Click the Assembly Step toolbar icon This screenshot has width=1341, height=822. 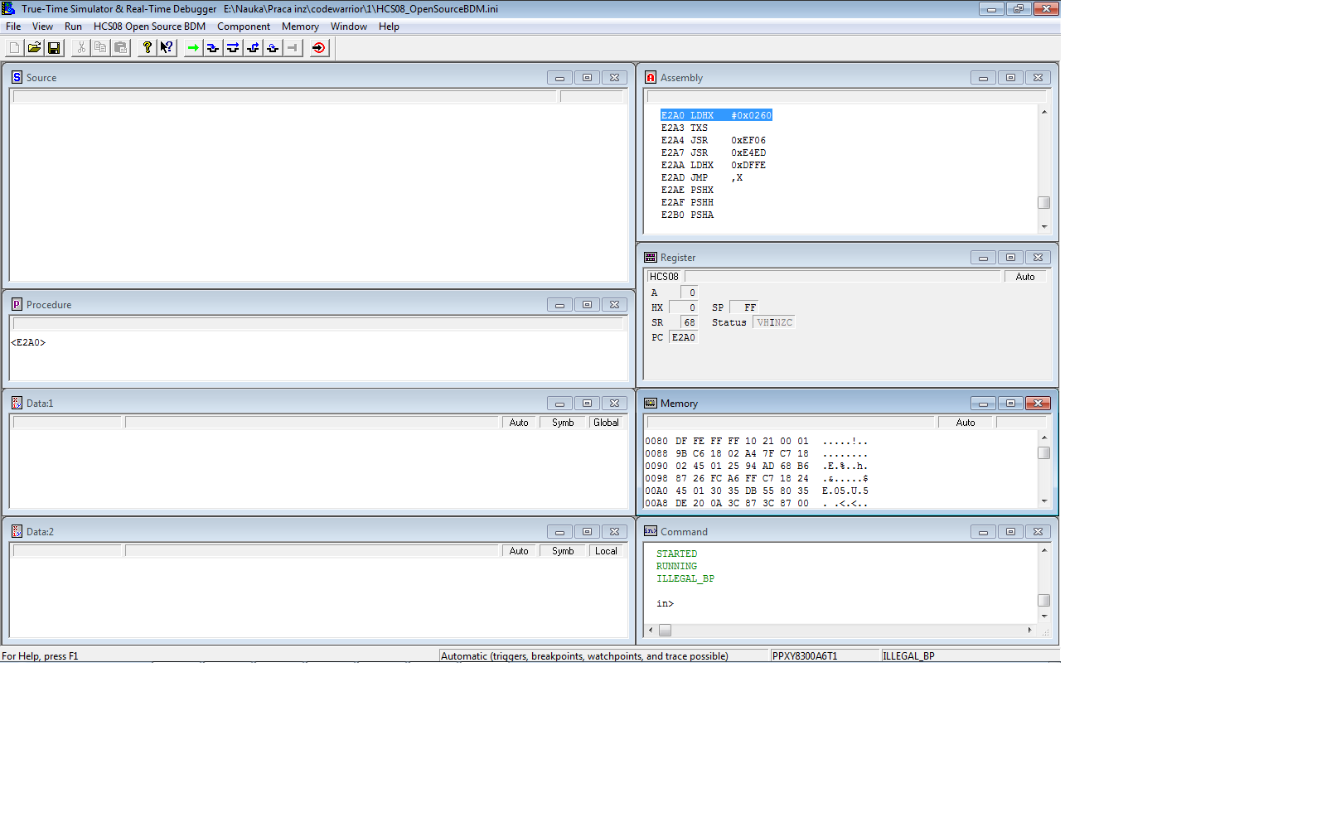click(273, 48)
